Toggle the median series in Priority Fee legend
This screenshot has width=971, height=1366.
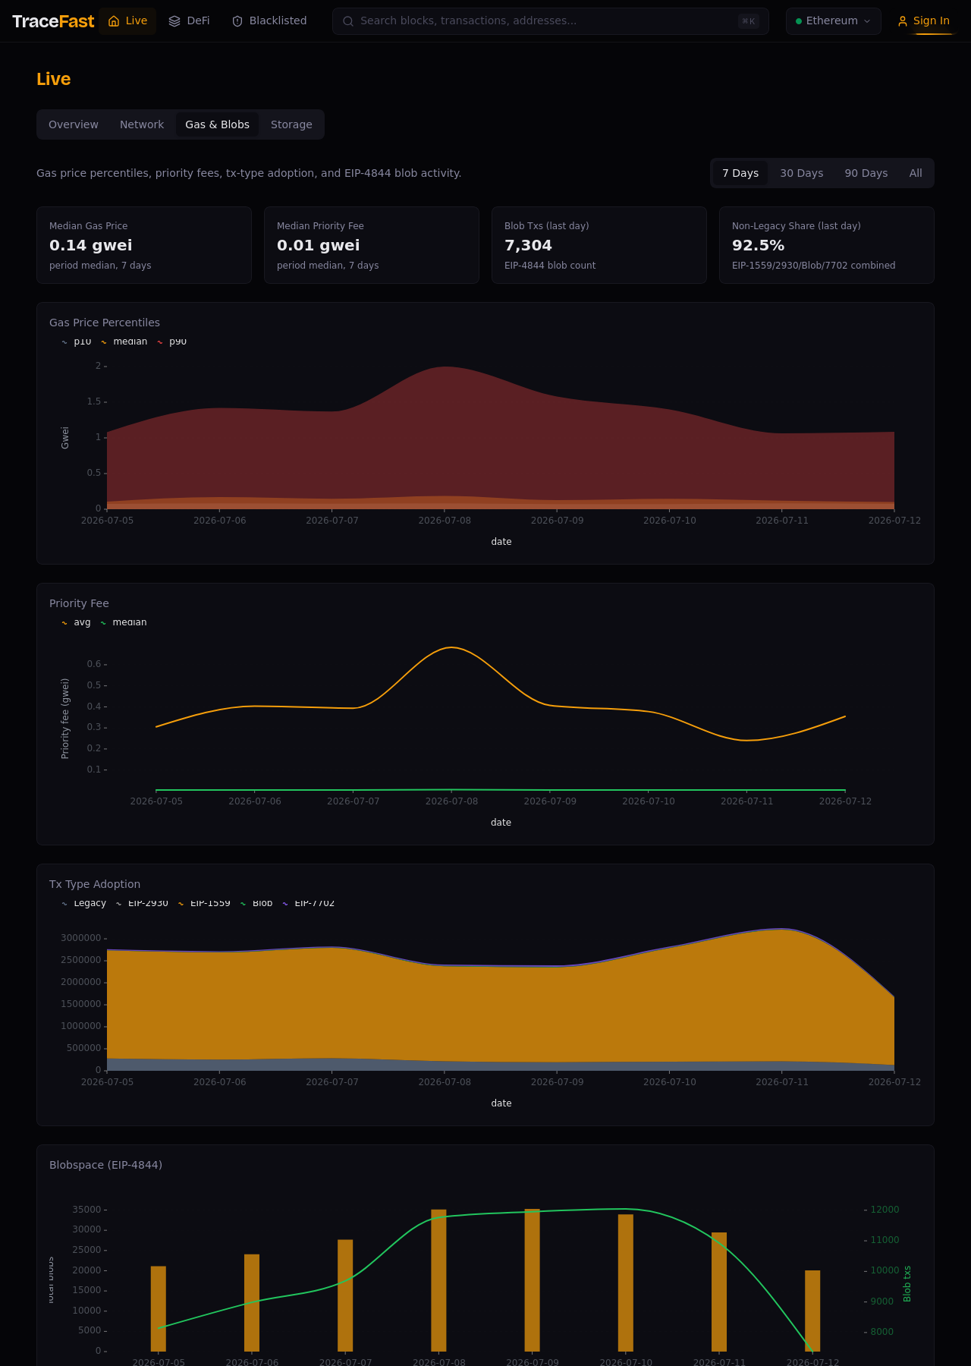[x=124, y=622]
